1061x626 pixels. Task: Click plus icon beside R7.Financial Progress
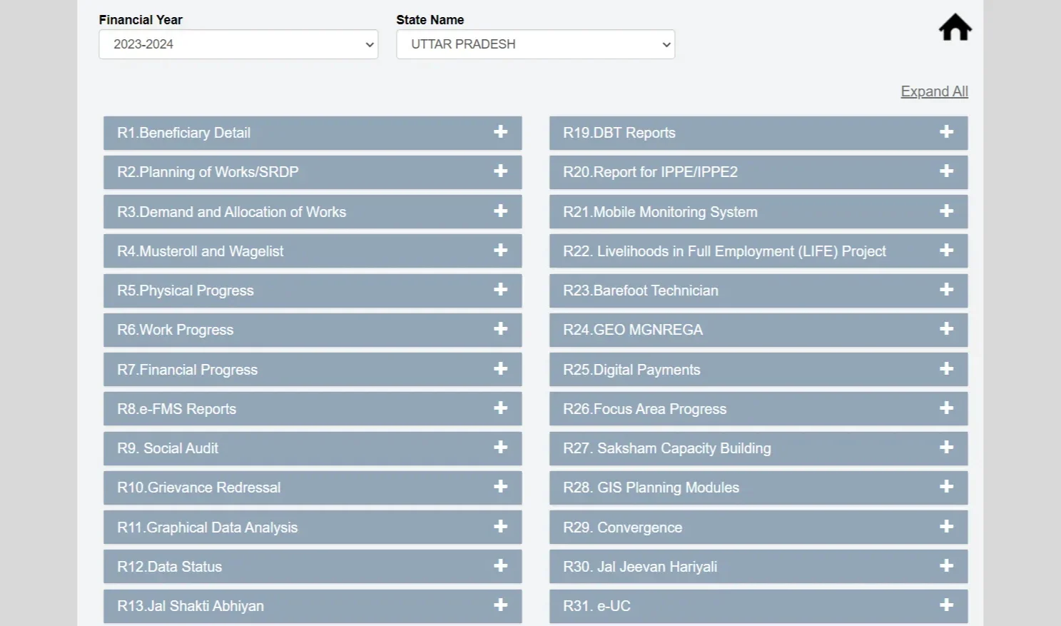coord(501,369)
